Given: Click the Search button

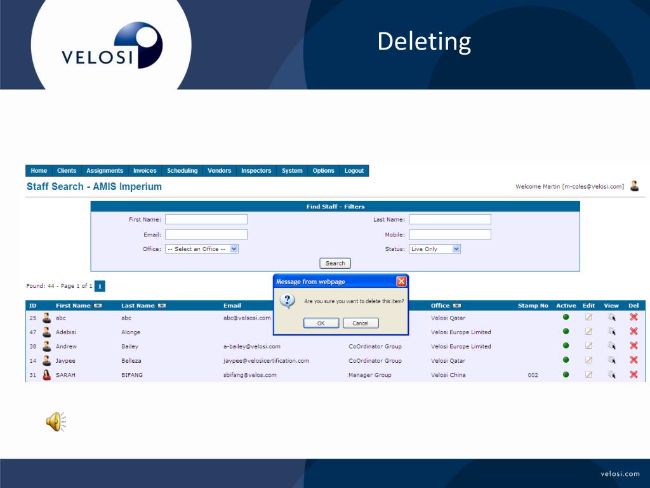Looking at the screenshot, I should 335,263.
